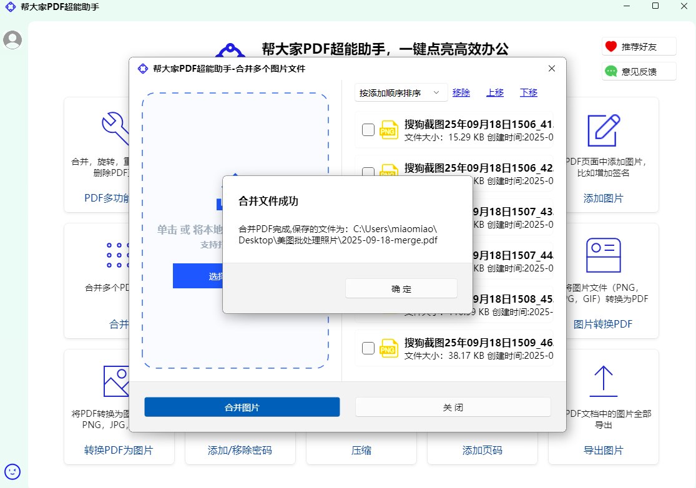Screen dimensions: 696x488
Task: Click the upload arrow icon above 导出图片
Action: [603, 381]
